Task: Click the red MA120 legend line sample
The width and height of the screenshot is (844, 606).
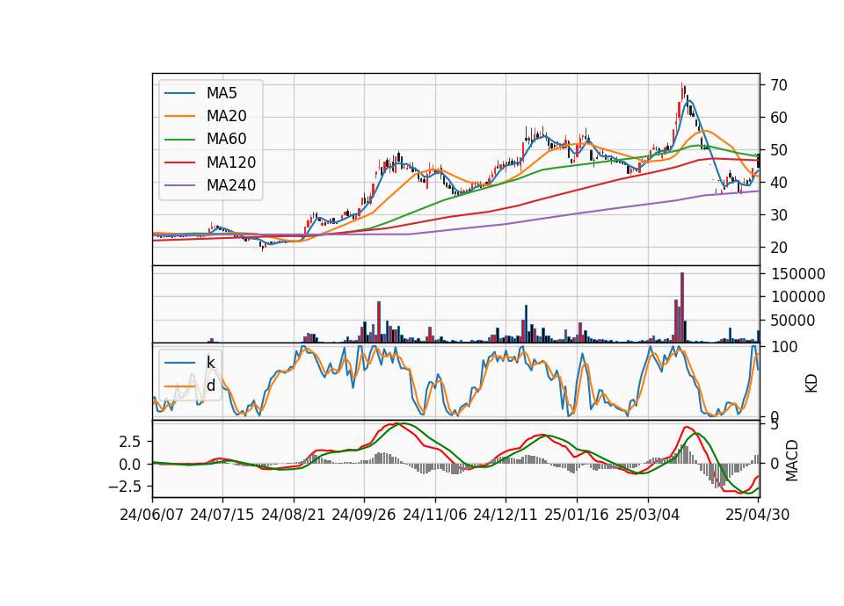Action: pos(179,162)
